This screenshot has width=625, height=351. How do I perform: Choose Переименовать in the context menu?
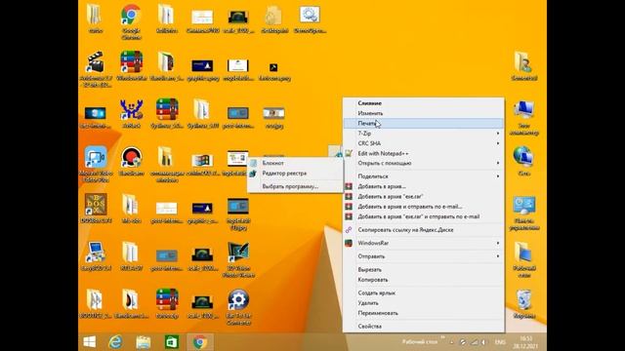pyautogui.click(x=423, y=313)
